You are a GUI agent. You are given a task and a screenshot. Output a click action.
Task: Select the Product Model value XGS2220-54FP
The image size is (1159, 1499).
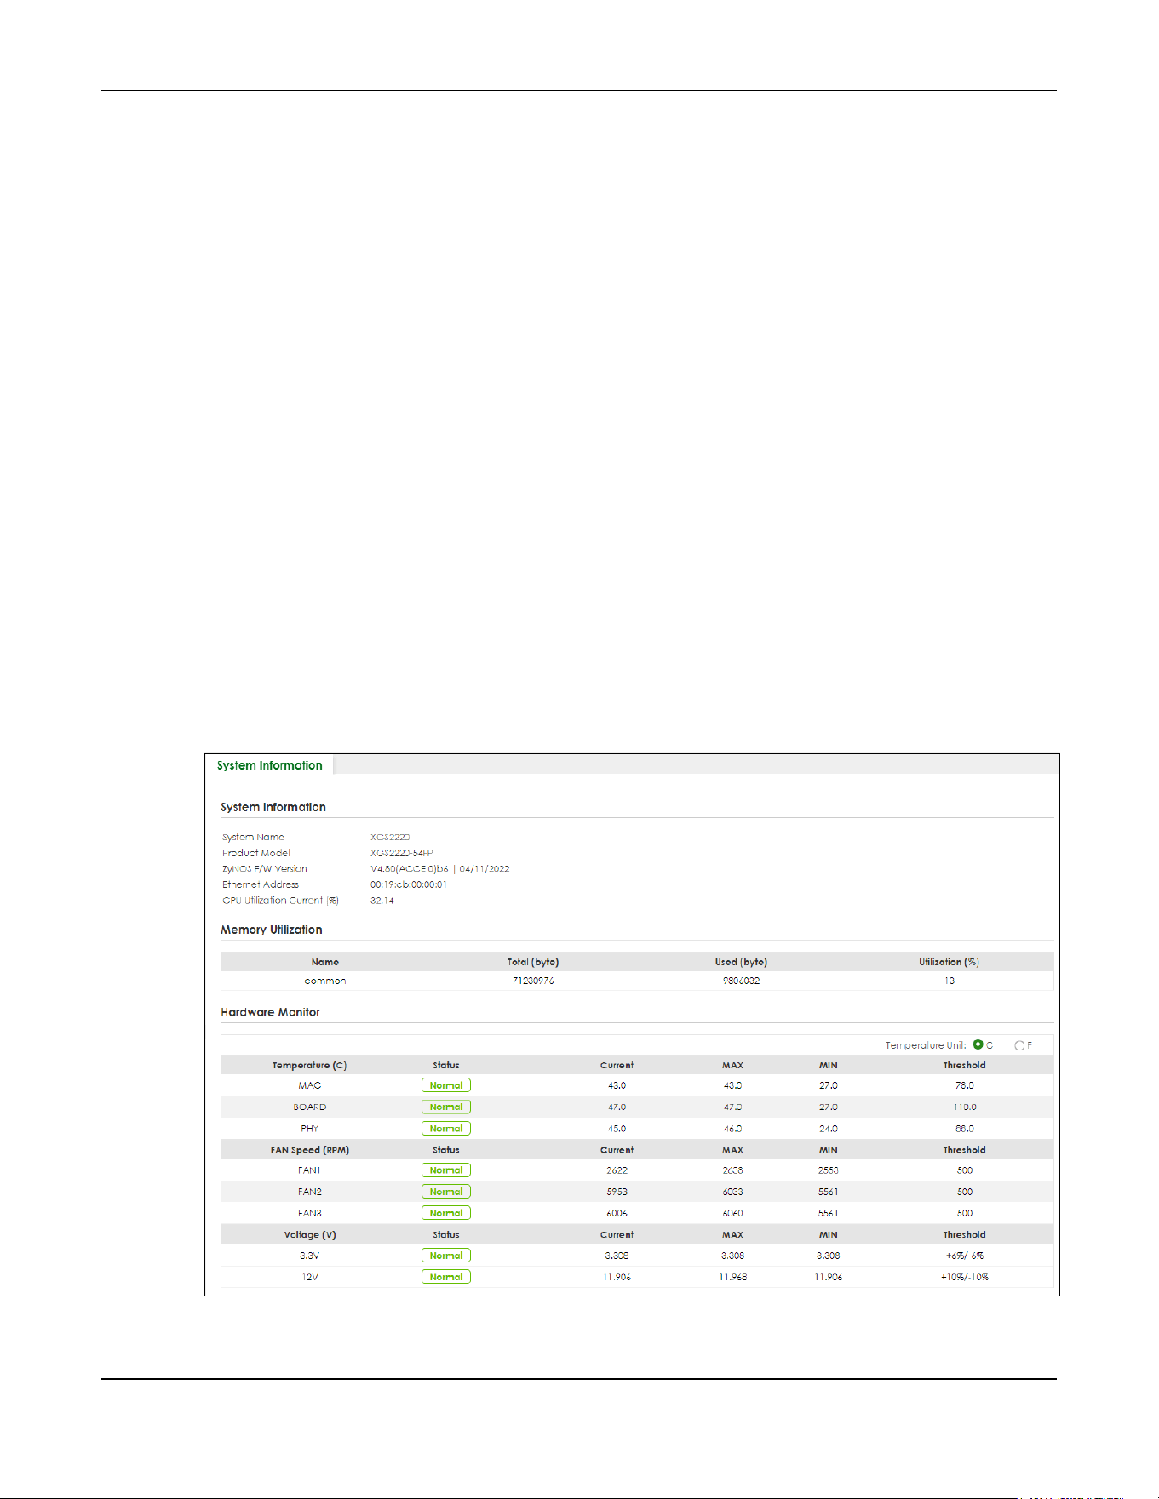pos(401,853)
